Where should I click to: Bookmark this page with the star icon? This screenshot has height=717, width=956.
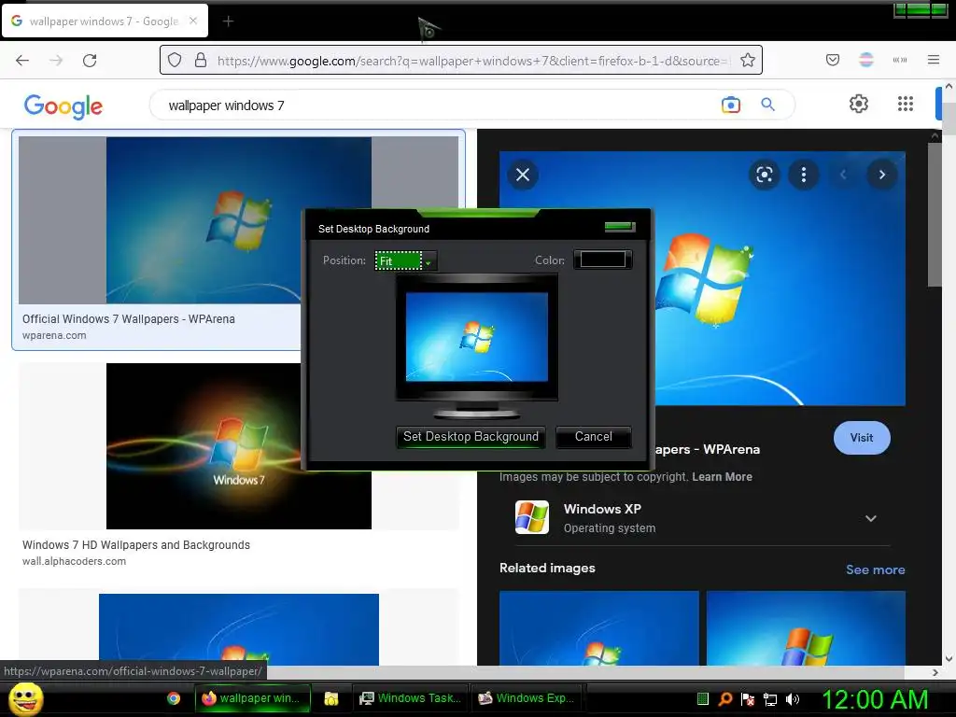click(x=748, y=60)
